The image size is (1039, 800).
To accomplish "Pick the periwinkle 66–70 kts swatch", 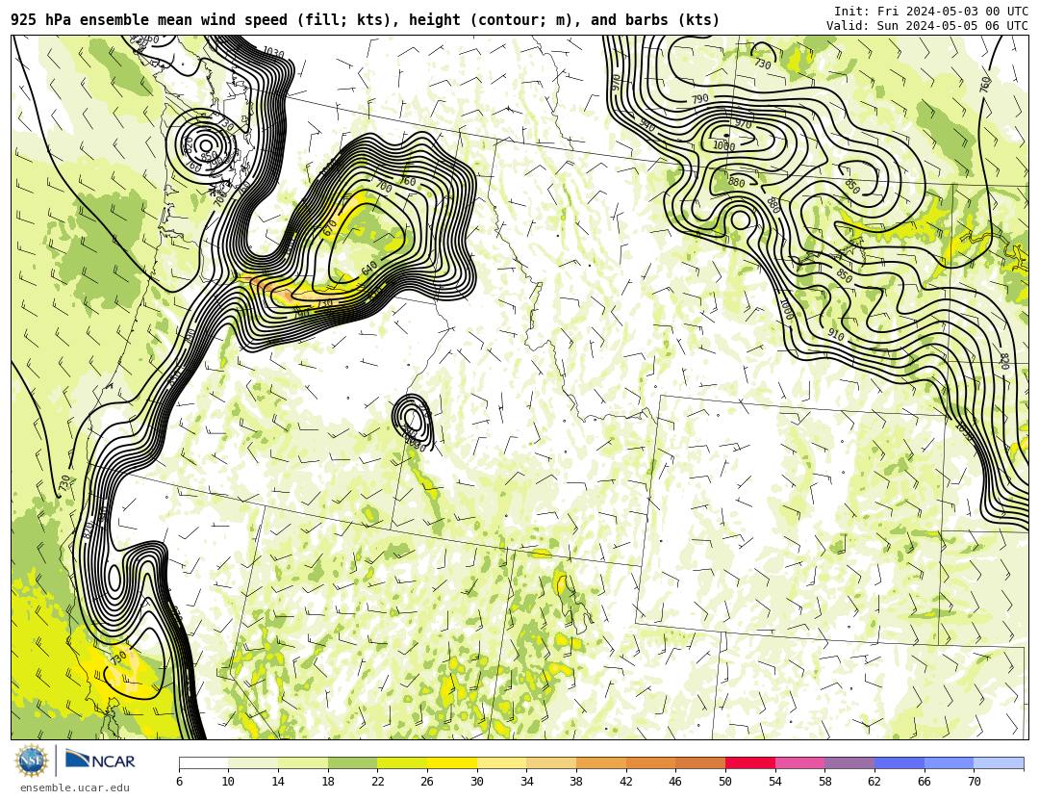I will click(x=949, y=762).
